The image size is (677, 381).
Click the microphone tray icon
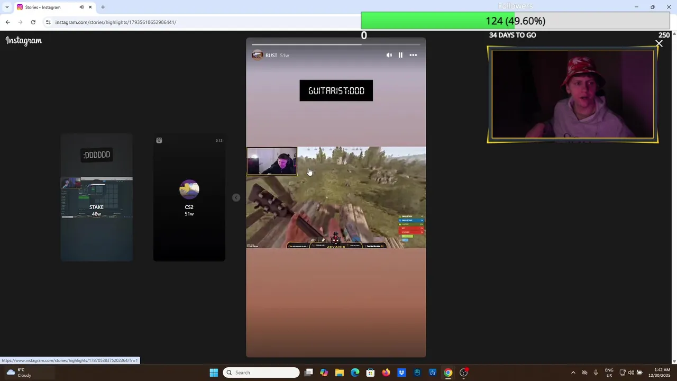tap(596, 373)
